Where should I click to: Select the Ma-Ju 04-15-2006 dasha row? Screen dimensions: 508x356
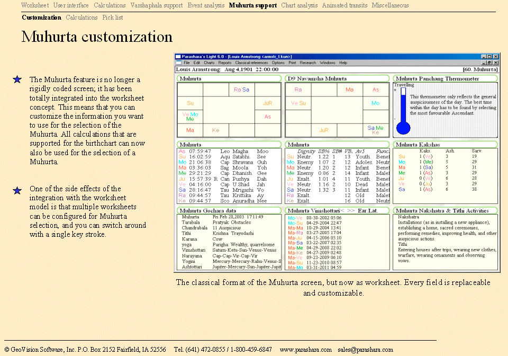[x=315, y=238]
